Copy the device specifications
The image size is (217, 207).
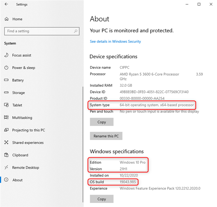(101, 122)
